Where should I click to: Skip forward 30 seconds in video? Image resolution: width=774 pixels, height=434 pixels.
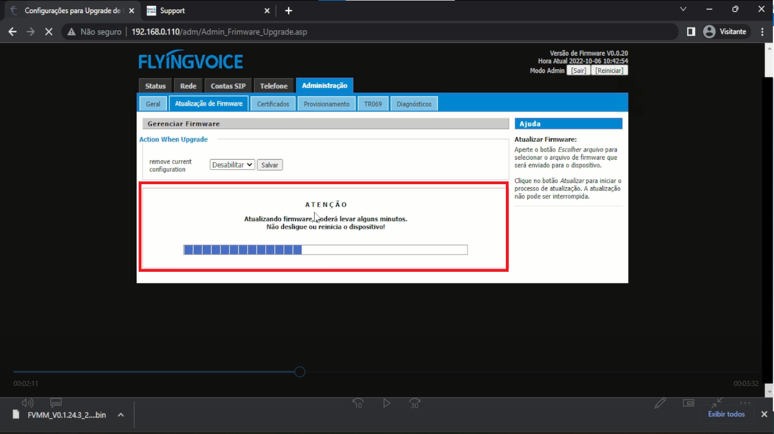click(415, 403)
